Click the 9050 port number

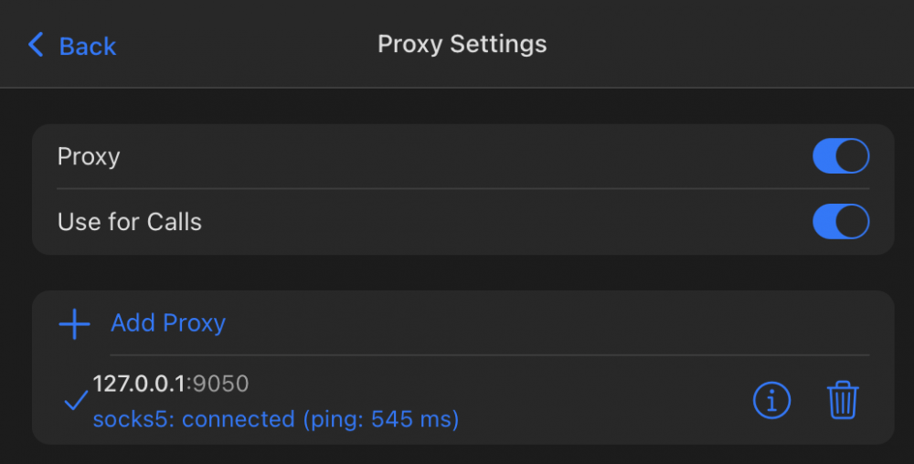coord(221,384)
